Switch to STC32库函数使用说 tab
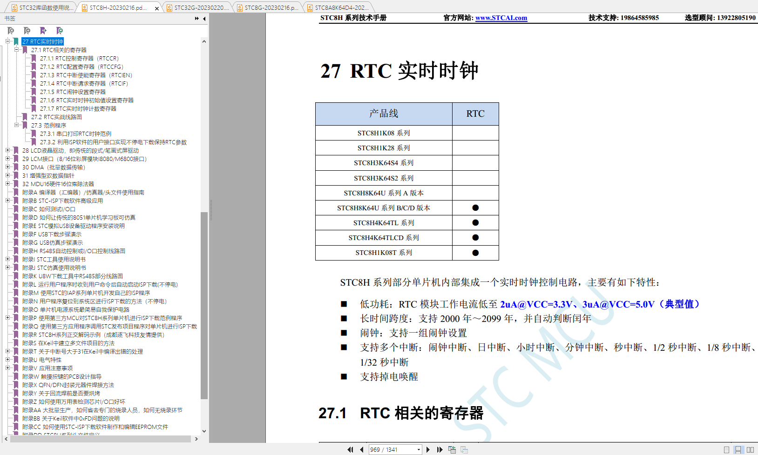The image size is (758, 455). pyautogui.click(x=41, y=7)
